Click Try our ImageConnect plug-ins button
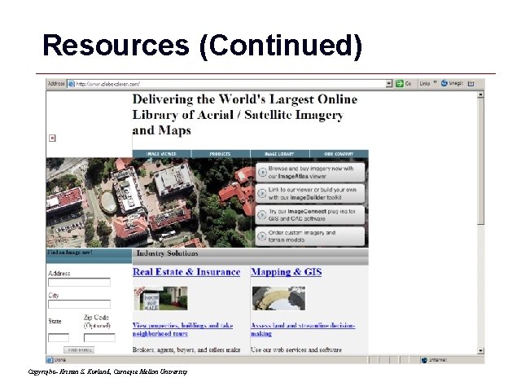Screen dimensions: 521x391 pos(310,215)
